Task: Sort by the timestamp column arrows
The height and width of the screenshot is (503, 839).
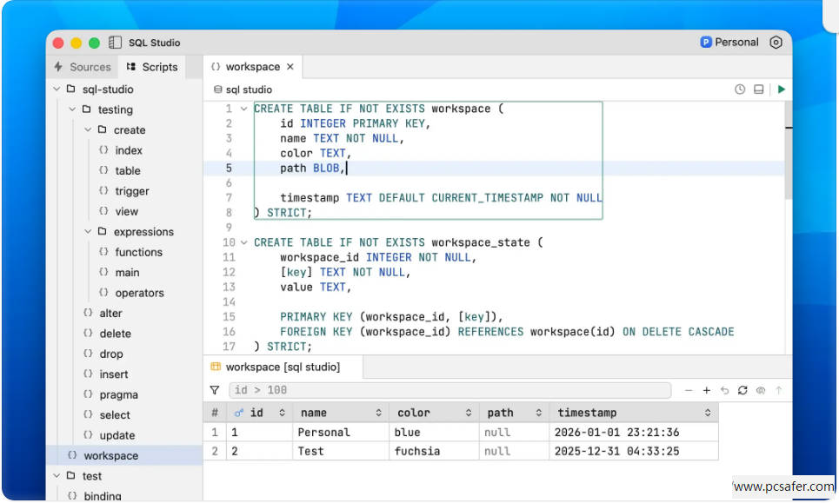Action: point(708,413)
